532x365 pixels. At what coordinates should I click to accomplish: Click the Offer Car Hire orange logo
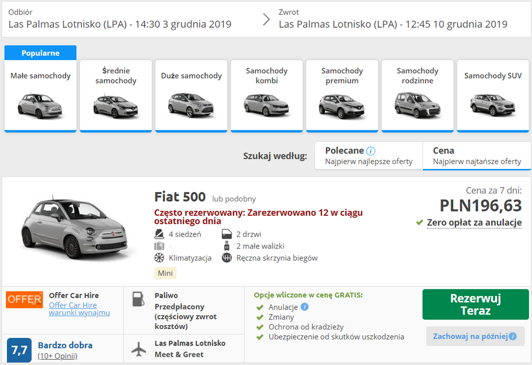tap(24, 300)
